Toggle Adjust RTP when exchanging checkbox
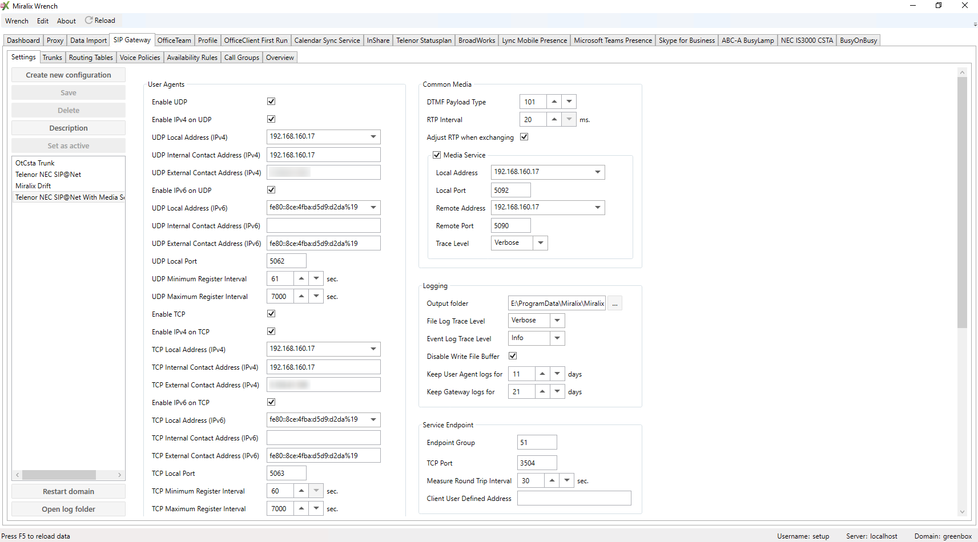 pyautogui.click(x=524, y=137)
